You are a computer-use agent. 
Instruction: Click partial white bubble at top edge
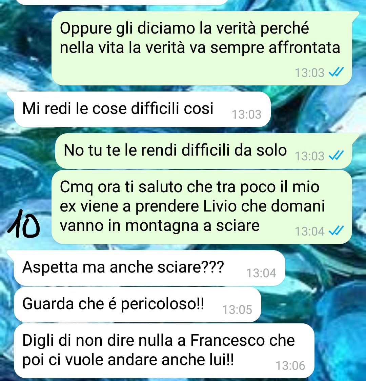coord(123,2)
